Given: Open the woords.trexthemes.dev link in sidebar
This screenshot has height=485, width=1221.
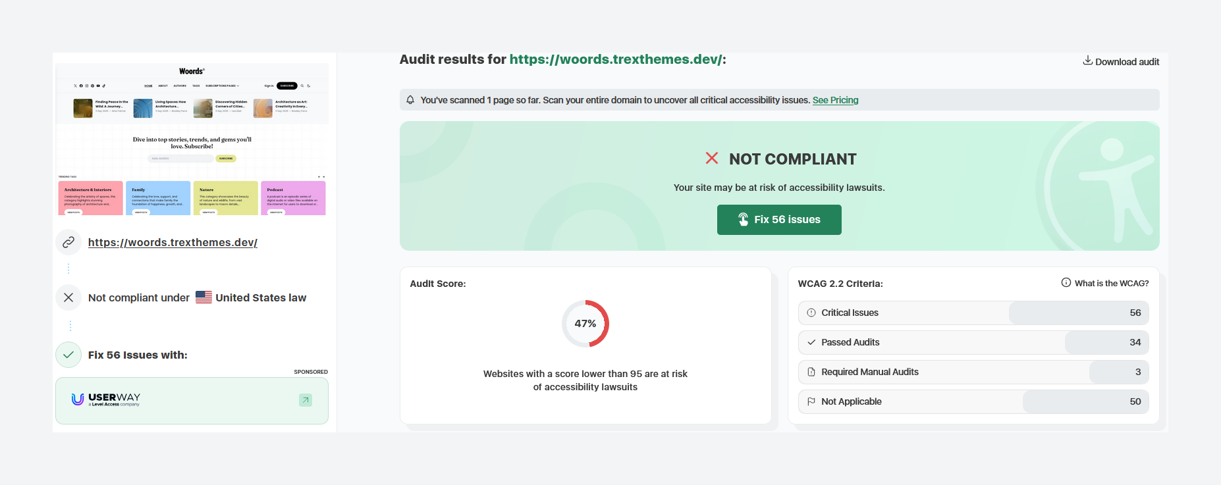Looking at the screenshot, I should [x=173, y=242].
